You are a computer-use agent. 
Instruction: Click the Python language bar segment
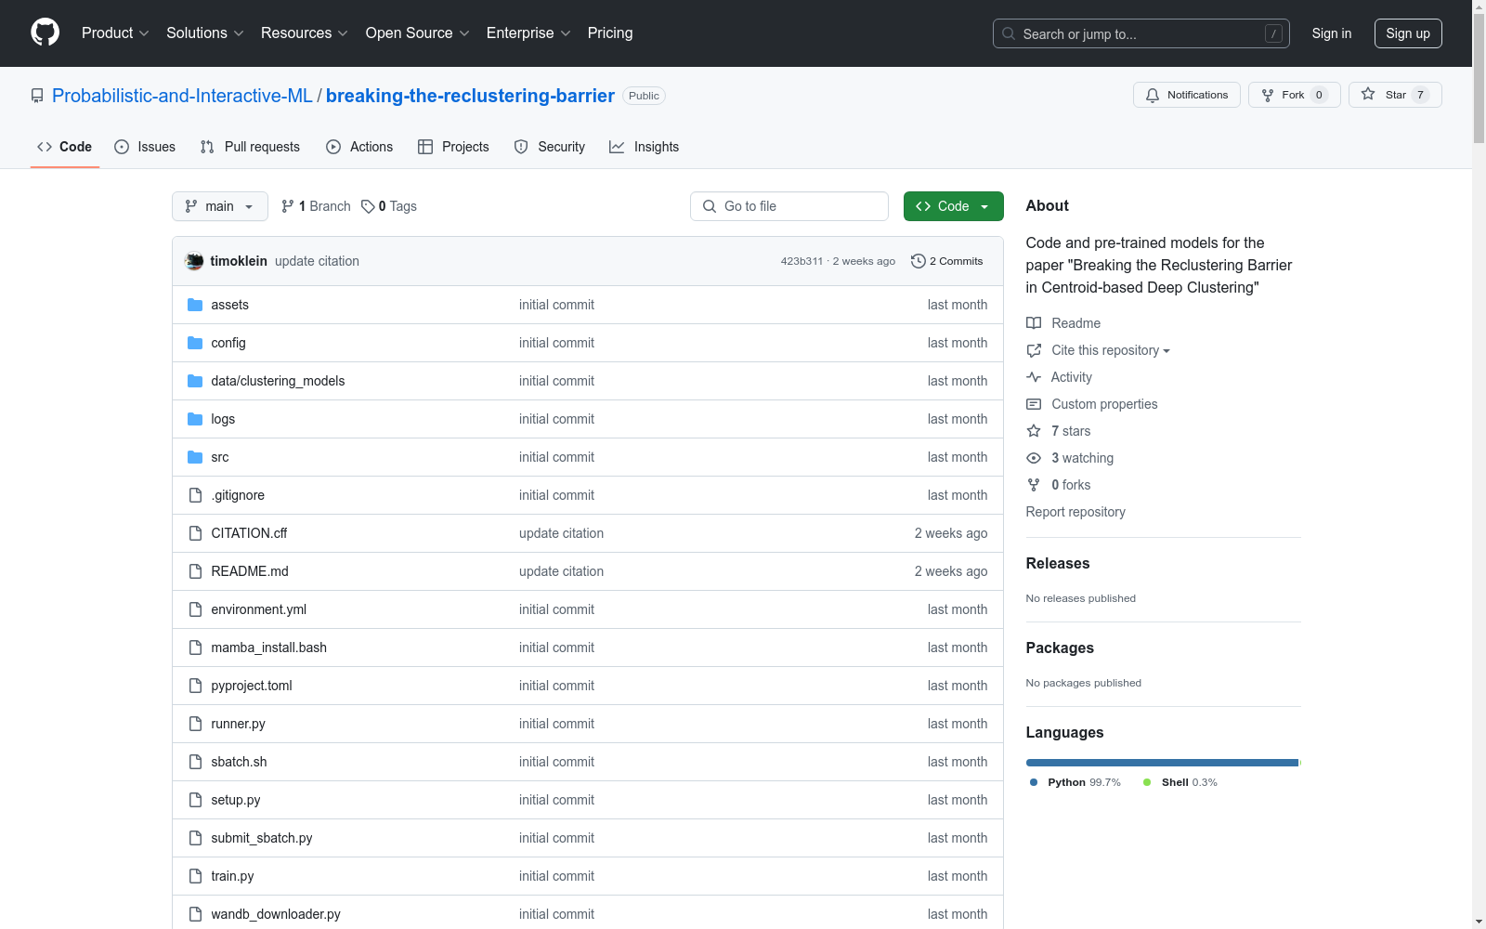[1162, 763]
